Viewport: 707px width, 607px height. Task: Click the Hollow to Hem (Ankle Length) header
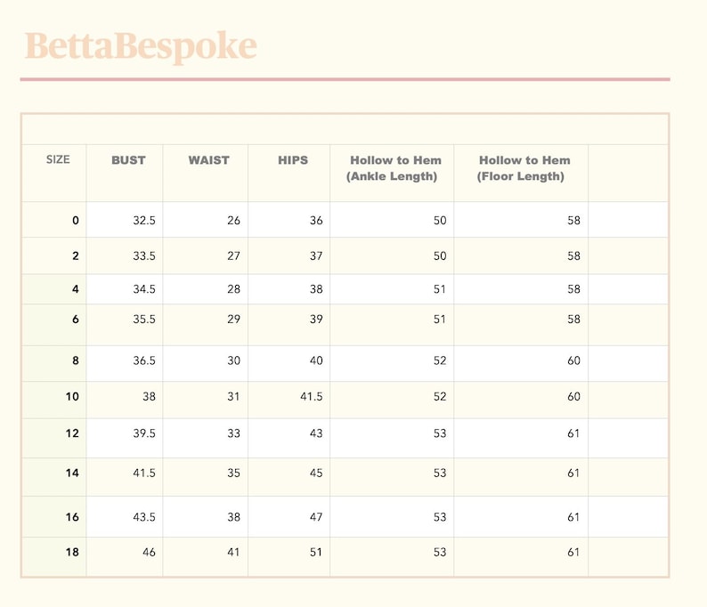point(394,168)
